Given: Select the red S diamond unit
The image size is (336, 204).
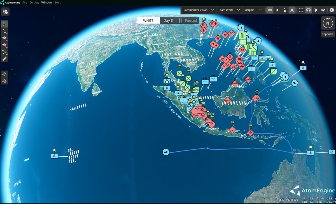Looking at the screenshot, I should point(228,64).
